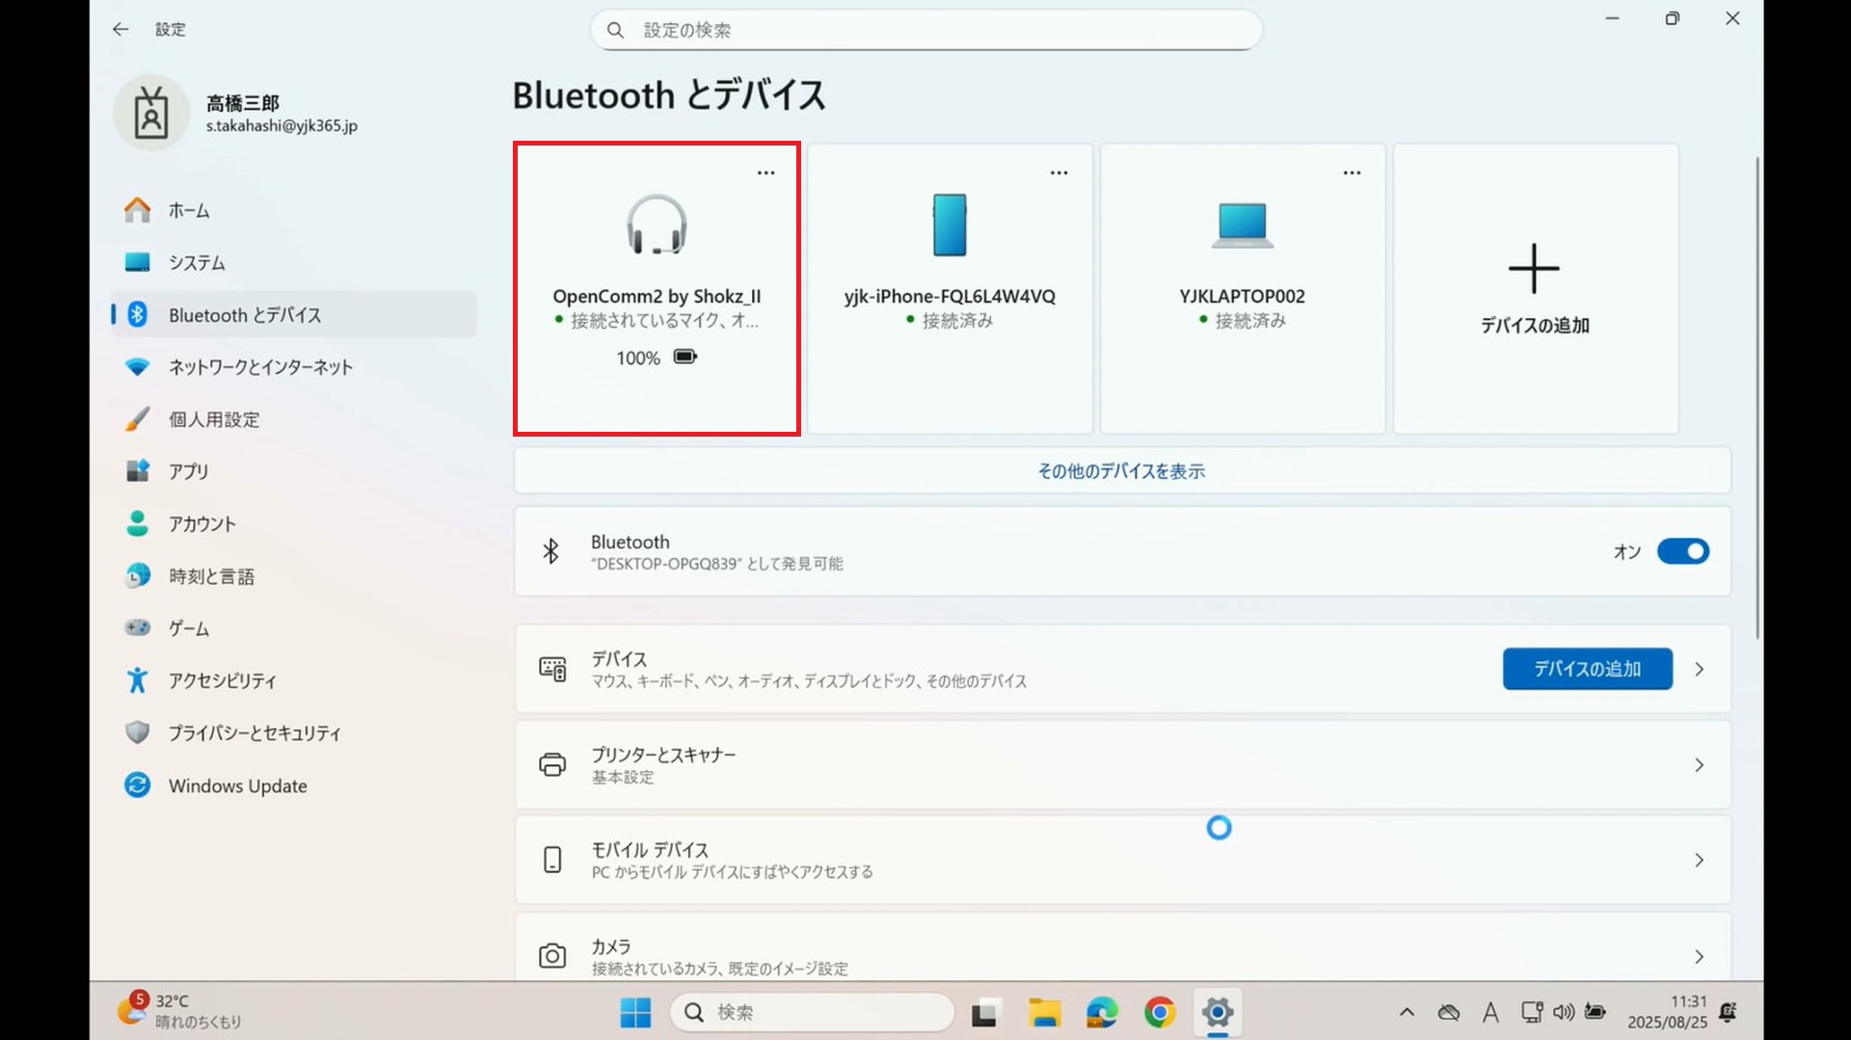Open File Explorer from the taskbar
1851x1040 pixels.
click(x=1043, y=1012)
